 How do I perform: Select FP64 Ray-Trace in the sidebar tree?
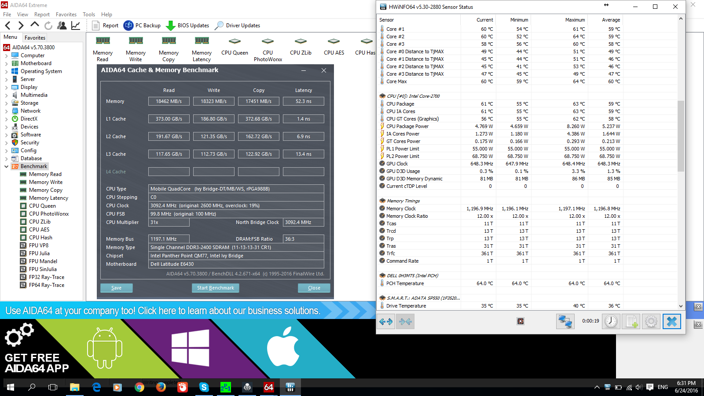tap(46, 285)
